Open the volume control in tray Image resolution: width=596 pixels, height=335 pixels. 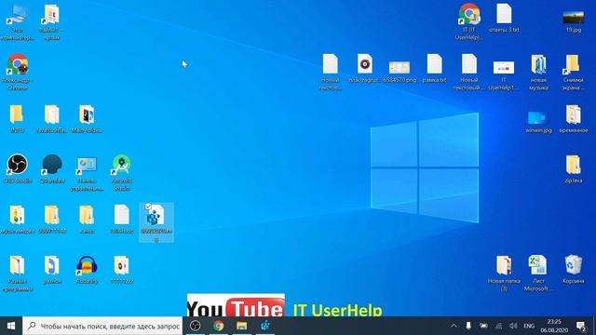(x=513, y=326)
